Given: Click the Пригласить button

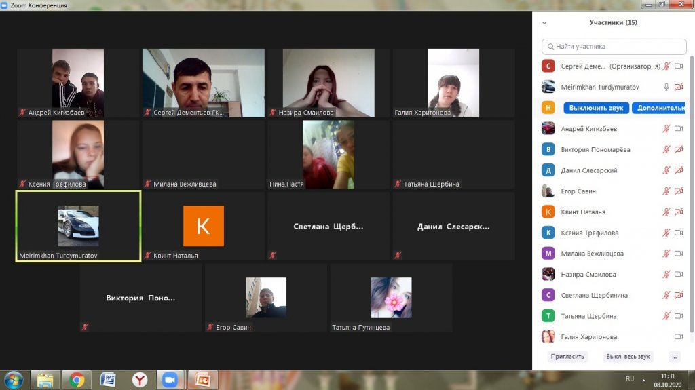Looking at the screenshot, I should (x=567, y=357).
